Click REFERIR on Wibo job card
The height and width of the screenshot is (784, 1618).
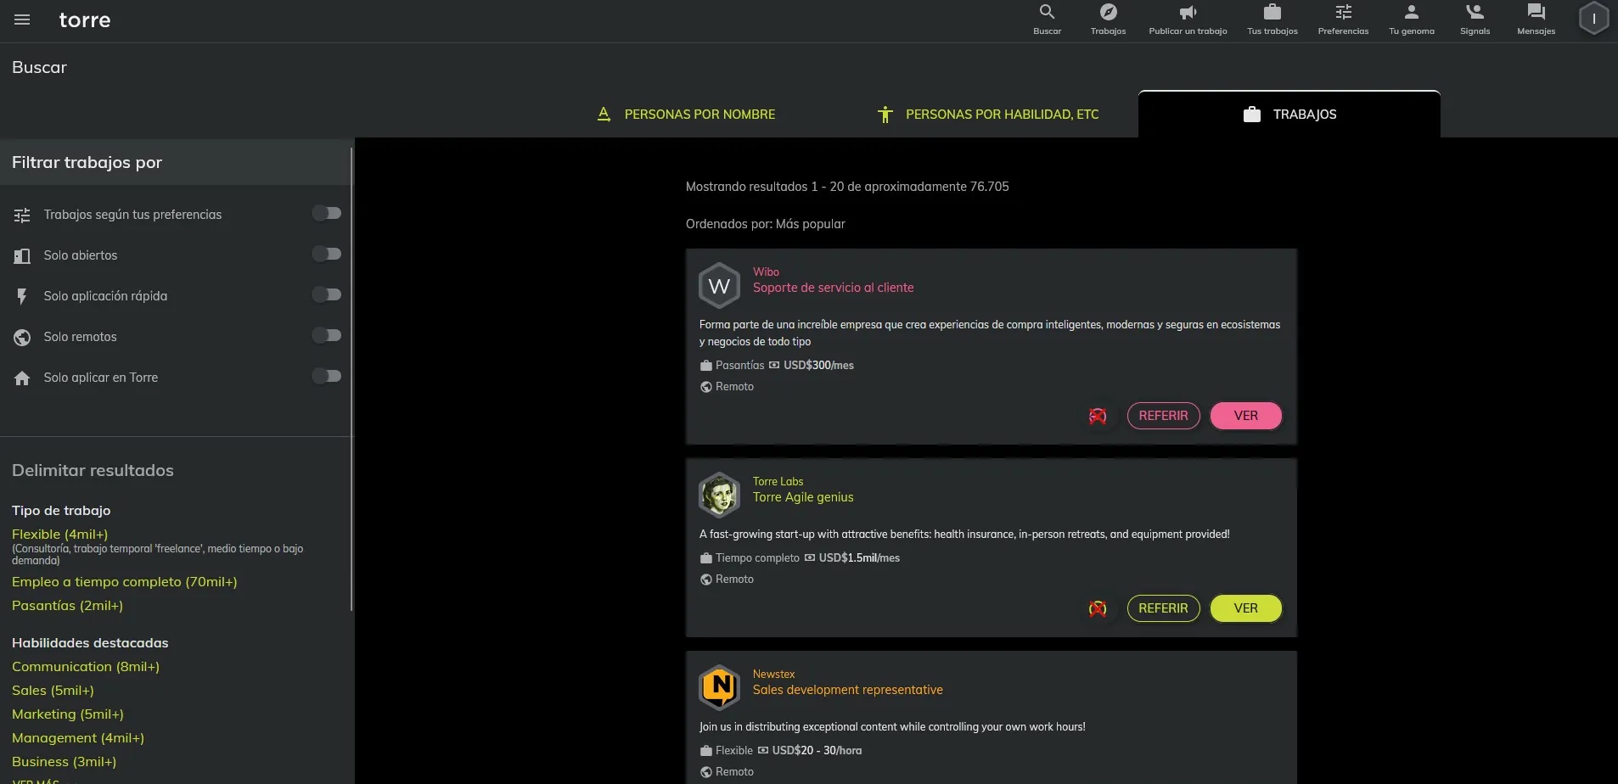1163,416
